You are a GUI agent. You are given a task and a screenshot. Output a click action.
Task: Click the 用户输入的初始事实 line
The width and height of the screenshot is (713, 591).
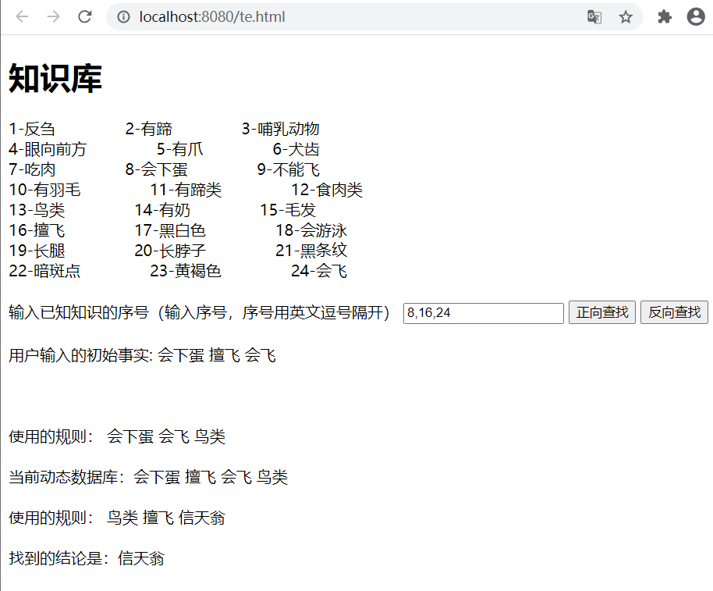click(x=142, y=355)
